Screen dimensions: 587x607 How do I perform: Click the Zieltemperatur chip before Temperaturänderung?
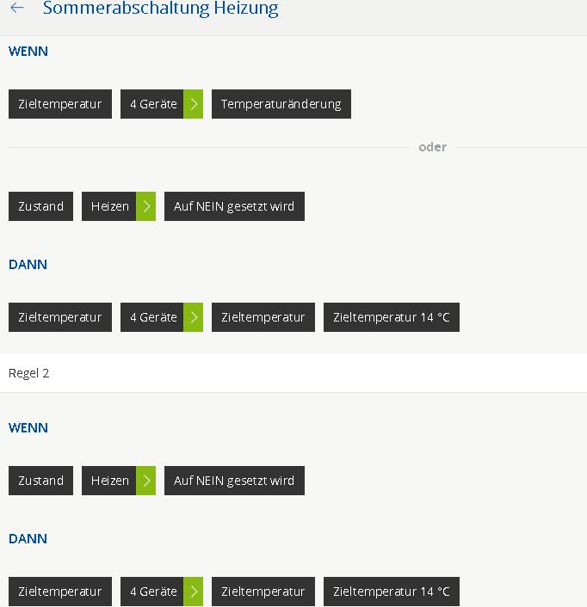click(60, 104)
